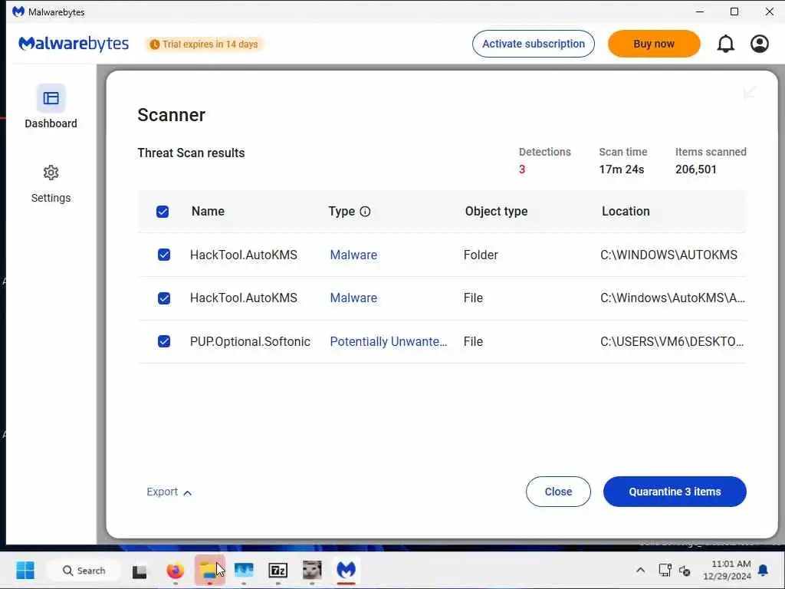
Task: Click Activate subscription button
Action: pos(534,44)
